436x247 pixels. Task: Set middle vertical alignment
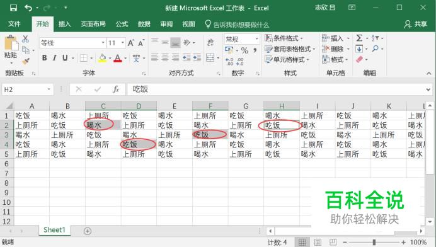click(x=165, y=42)
